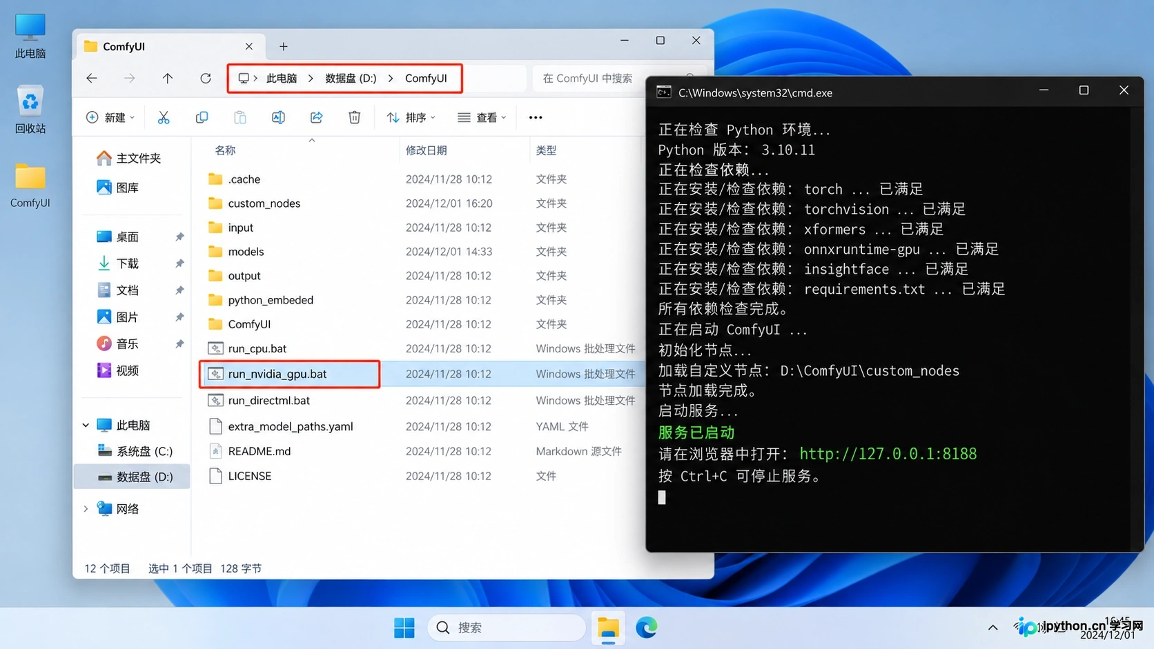
Task: Unpin 文档 using its pin icon
Action: click(x=179, y=290)
